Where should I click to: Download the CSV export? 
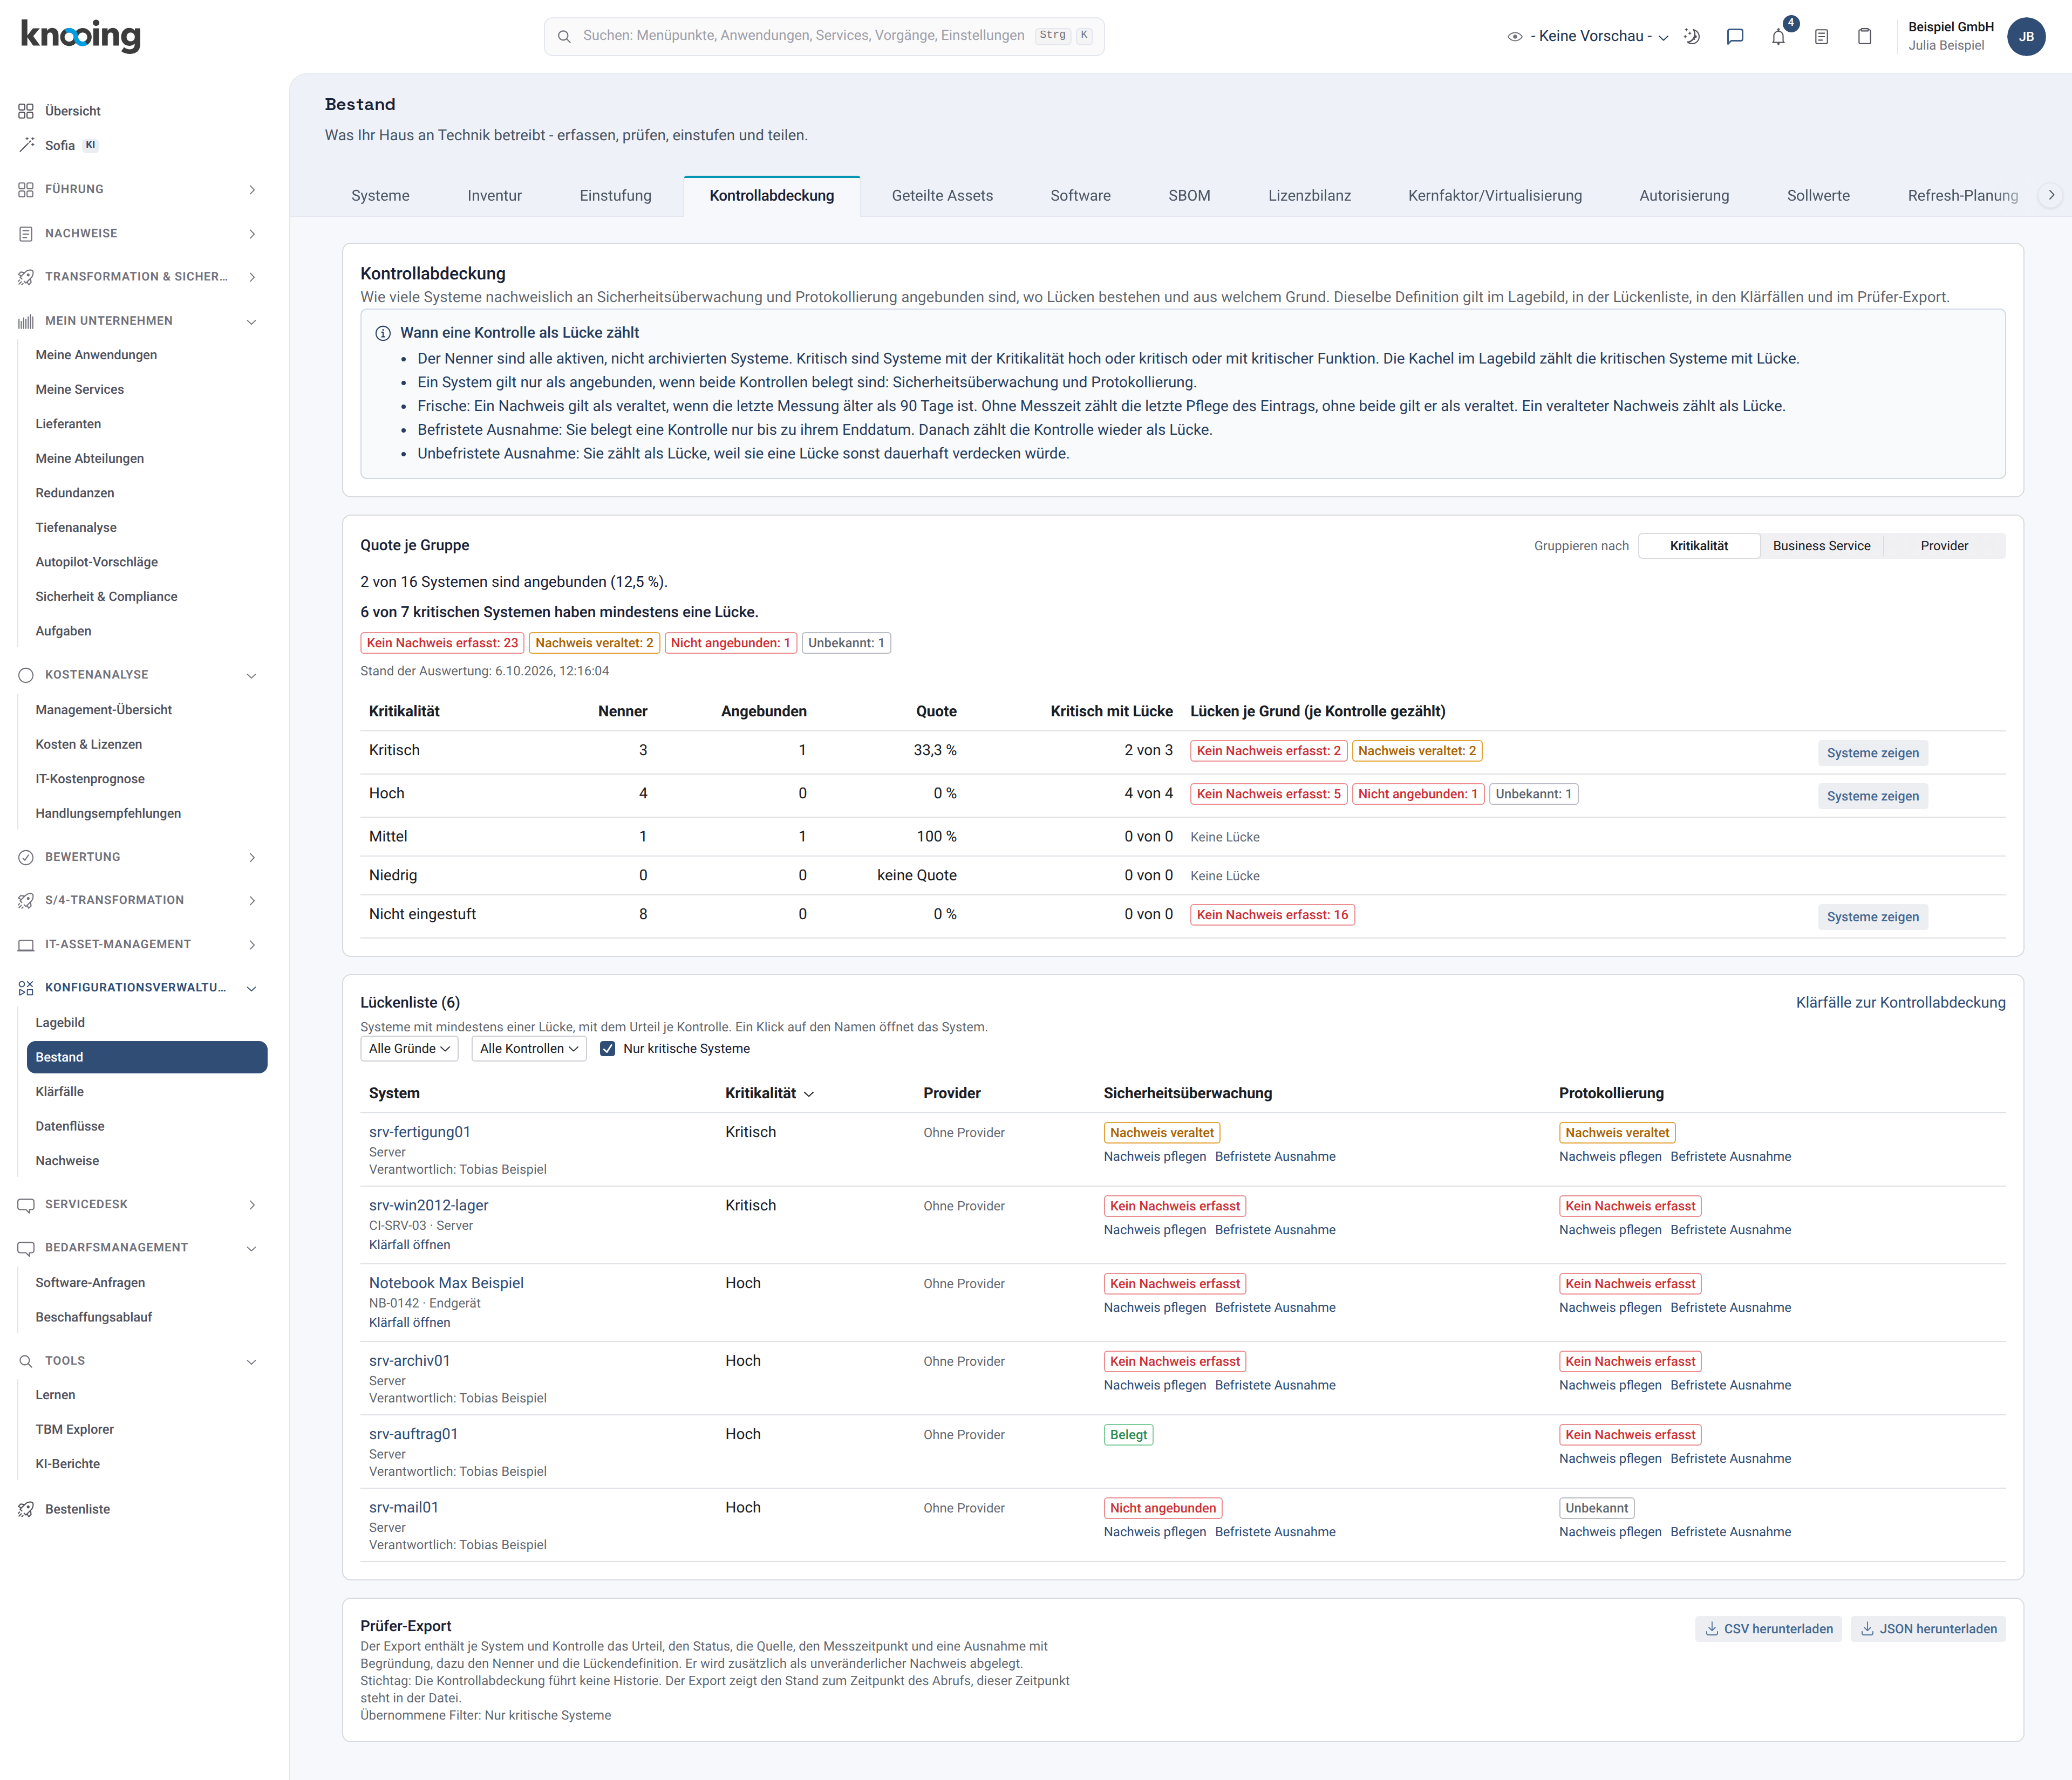(1768, 1629)
